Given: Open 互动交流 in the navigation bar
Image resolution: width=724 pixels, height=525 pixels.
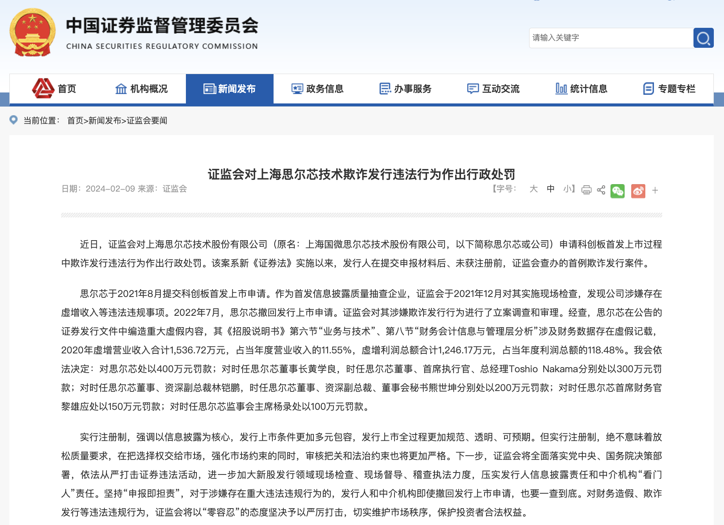Looking at the screenshot, I should pos(493,89).
